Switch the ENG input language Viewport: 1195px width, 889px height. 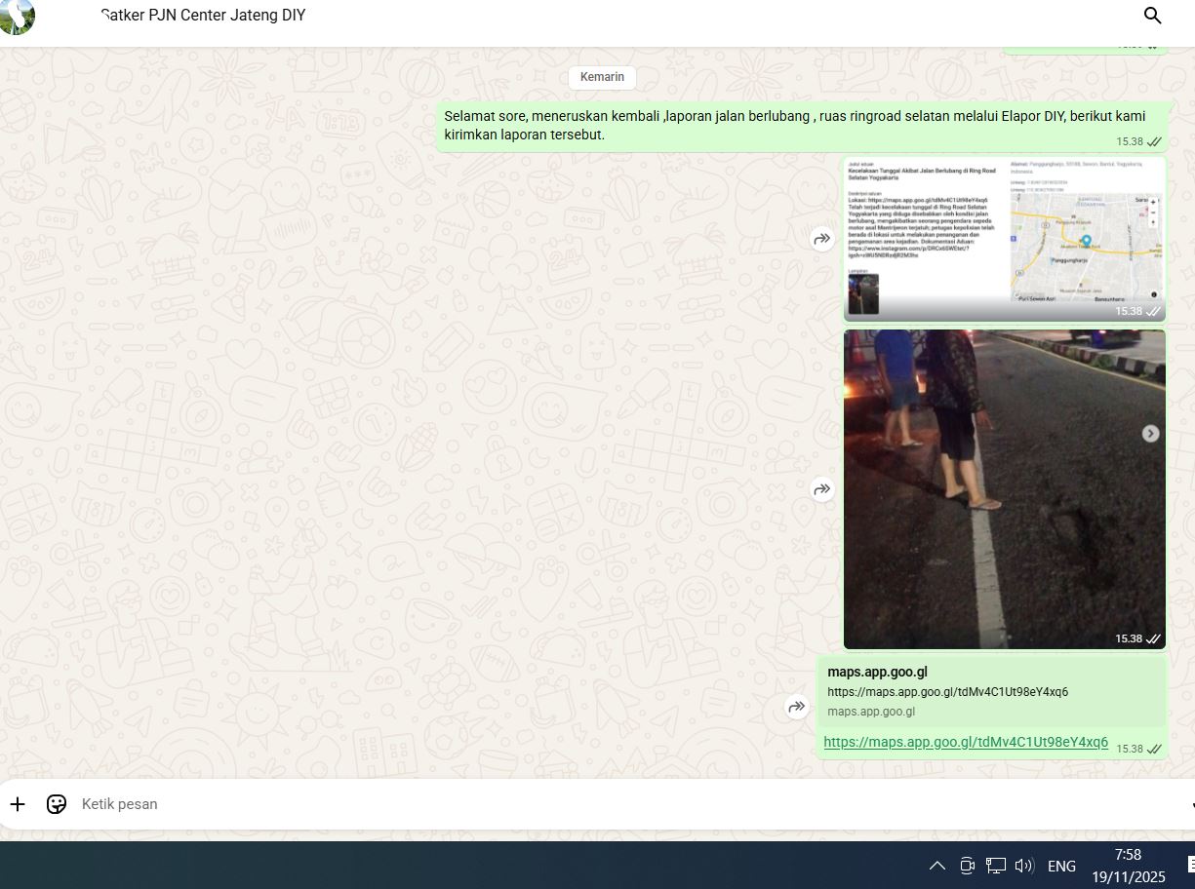(1061, 866)
